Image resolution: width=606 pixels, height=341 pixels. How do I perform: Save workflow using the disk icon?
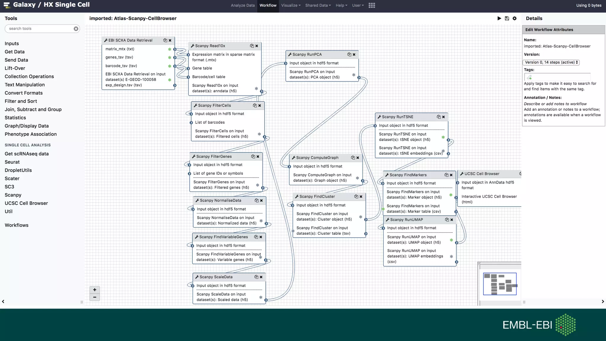point(507,18)
